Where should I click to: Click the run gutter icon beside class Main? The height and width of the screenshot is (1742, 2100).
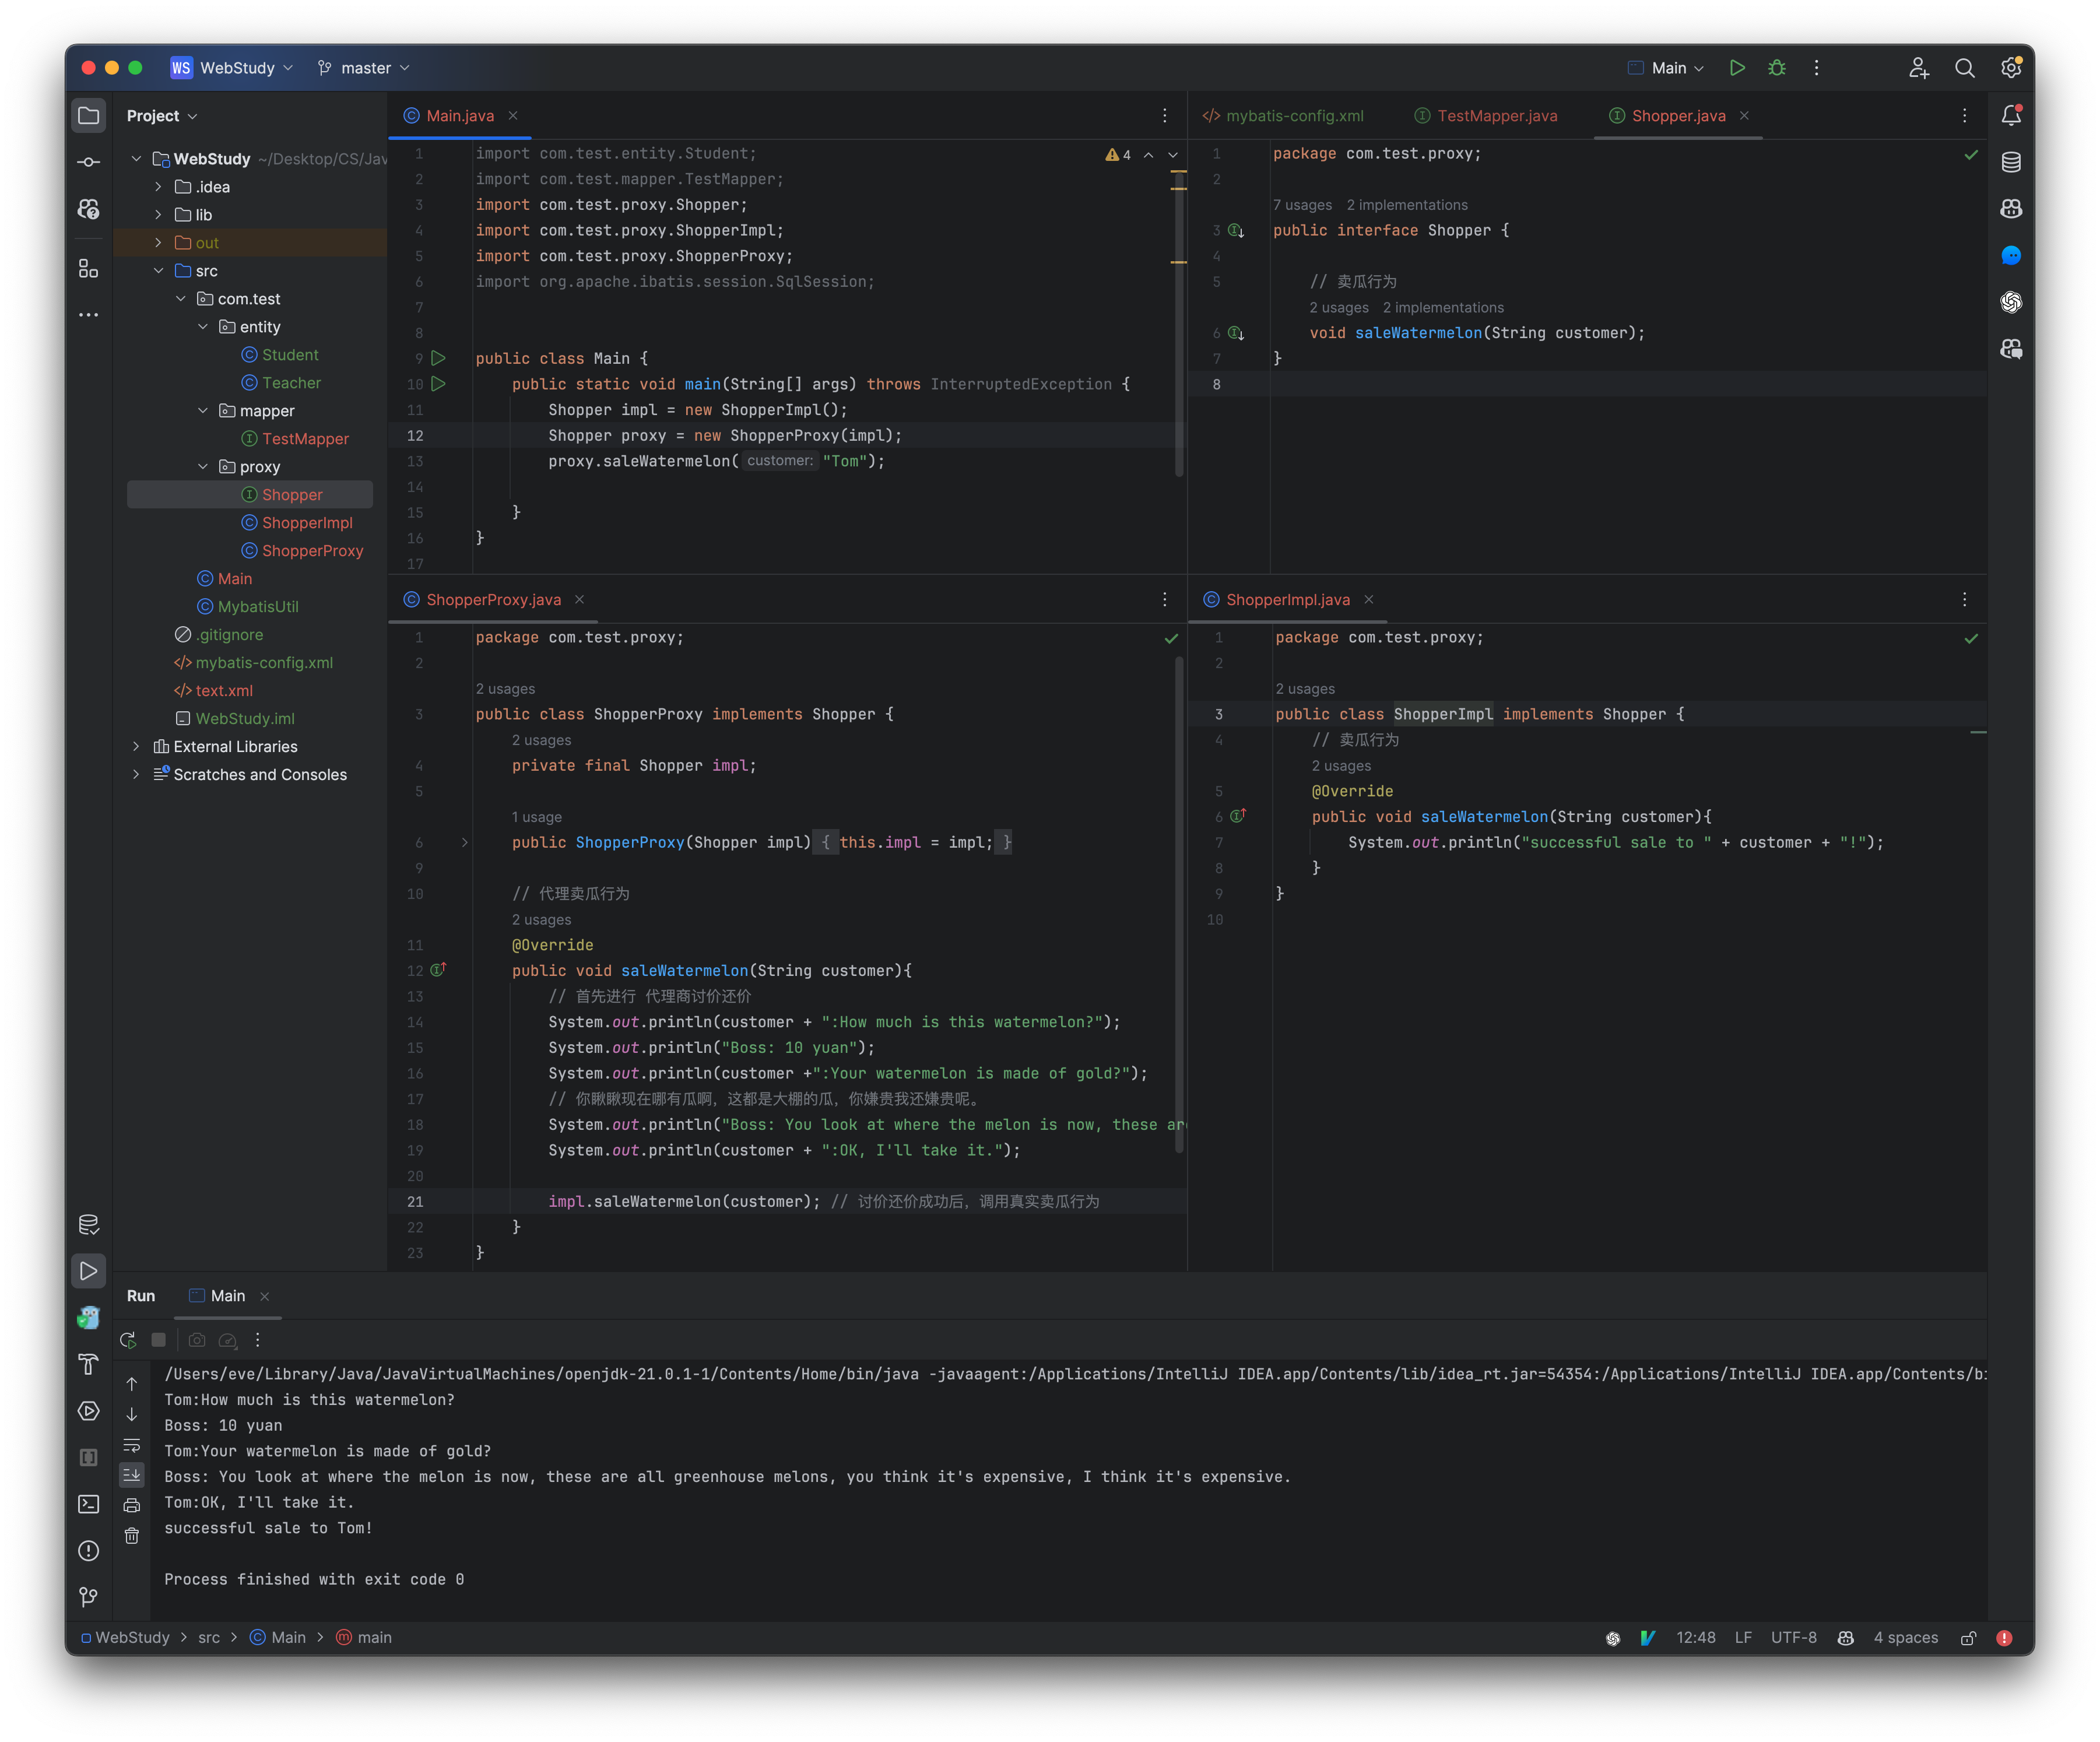(x=438, y=358)
